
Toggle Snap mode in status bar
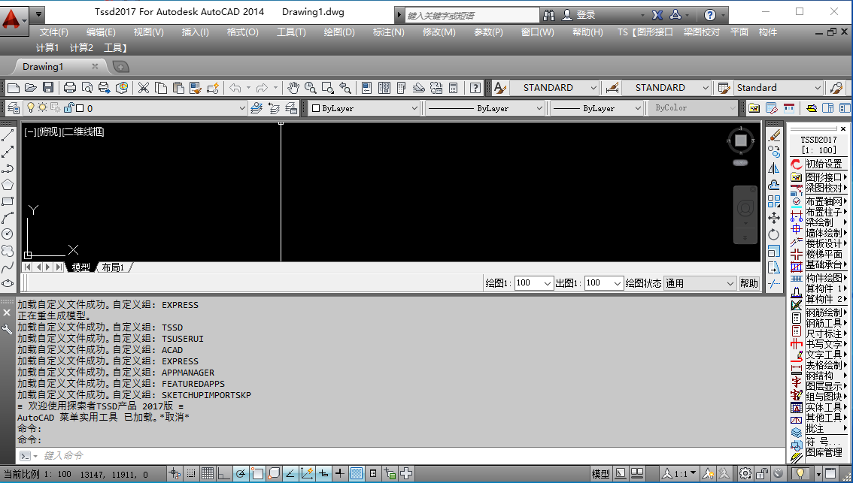click(192, 474)
